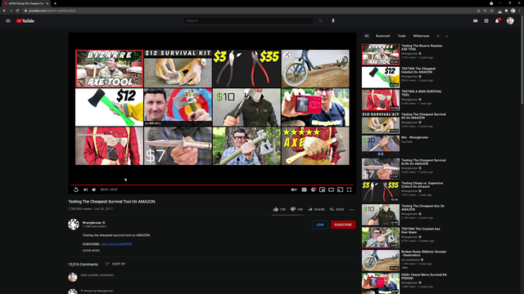
Task: Like the video with thumbs up
Action: [279, 209]
